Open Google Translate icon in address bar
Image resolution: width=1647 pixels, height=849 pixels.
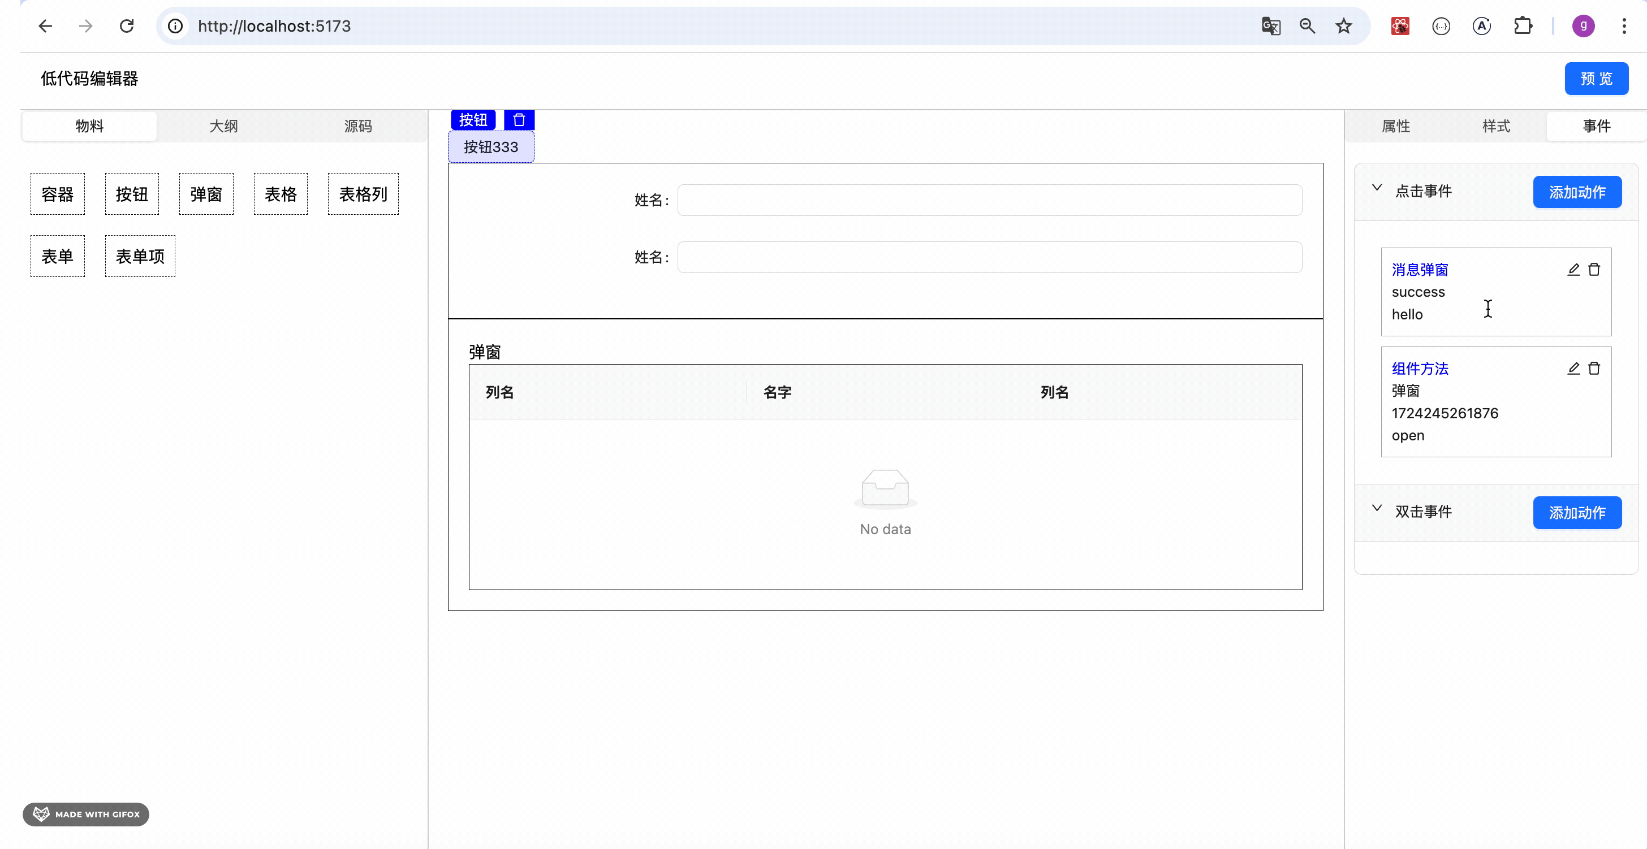coord(1270,26)
